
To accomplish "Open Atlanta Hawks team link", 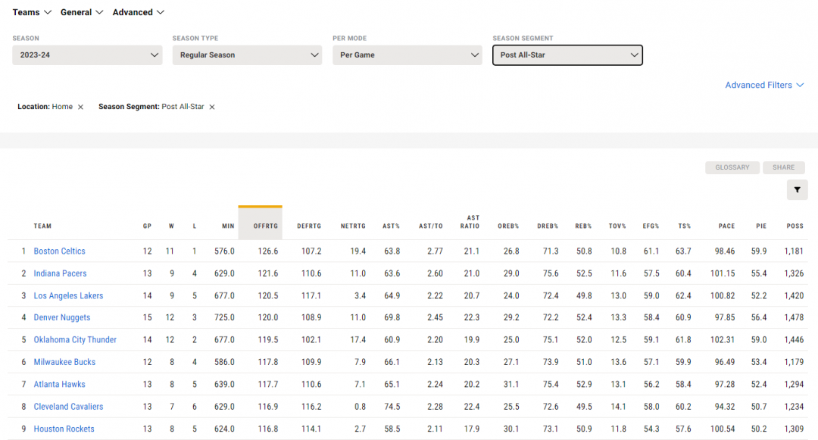I will pos(60,384).
